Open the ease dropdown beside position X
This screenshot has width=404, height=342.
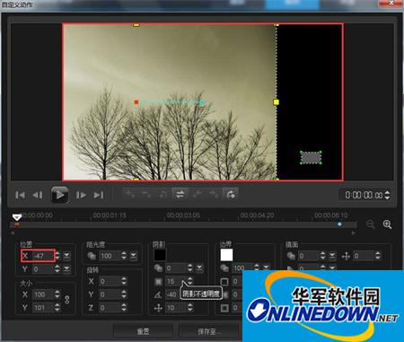point(66,256)
